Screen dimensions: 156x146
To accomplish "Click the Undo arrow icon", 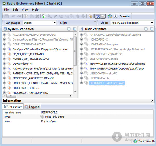I will tap(13, 16).
